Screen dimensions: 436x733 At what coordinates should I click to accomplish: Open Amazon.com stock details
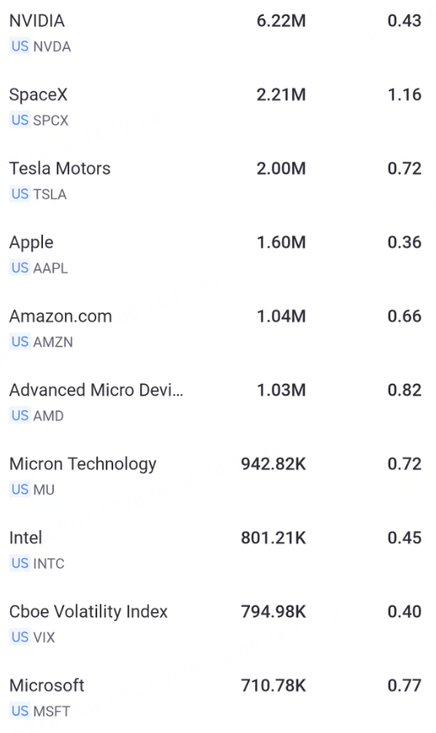218,329
